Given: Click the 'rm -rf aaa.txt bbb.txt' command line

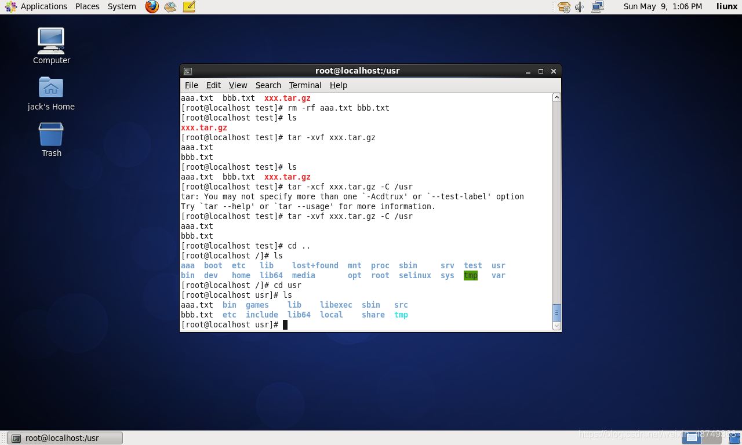Looking at the screenshot, I should click(285, 108).
